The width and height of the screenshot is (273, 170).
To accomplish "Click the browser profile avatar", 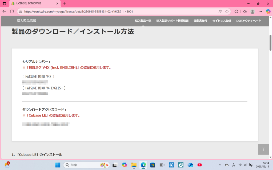I will (252, 11).
